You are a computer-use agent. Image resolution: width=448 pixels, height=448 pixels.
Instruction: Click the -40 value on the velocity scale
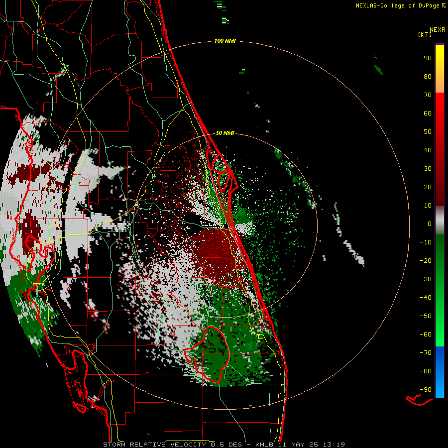tap(426, 298)
